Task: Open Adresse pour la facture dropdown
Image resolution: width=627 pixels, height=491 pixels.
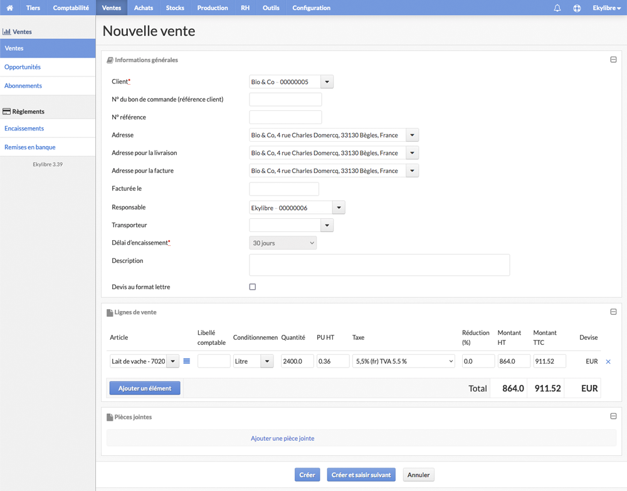Action: pyautogui.click(x=413, y=171)
